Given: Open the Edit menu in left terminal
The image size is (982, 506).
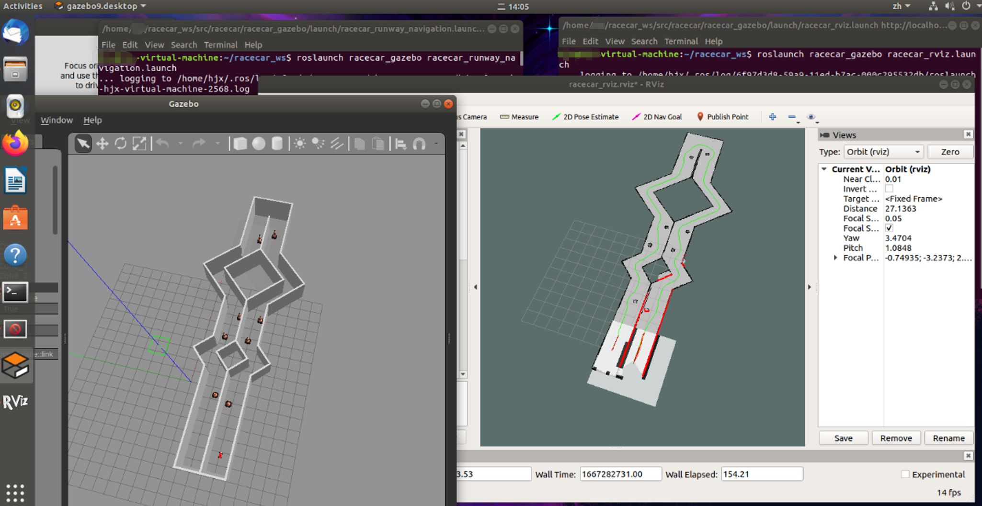Looking at the screenshot, I should 130,45.
